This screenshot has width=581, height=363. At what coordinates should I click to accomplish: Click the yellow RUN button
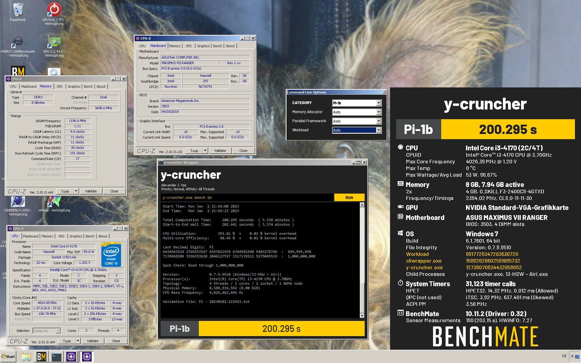pyautogui.click(x=349, y=198)
